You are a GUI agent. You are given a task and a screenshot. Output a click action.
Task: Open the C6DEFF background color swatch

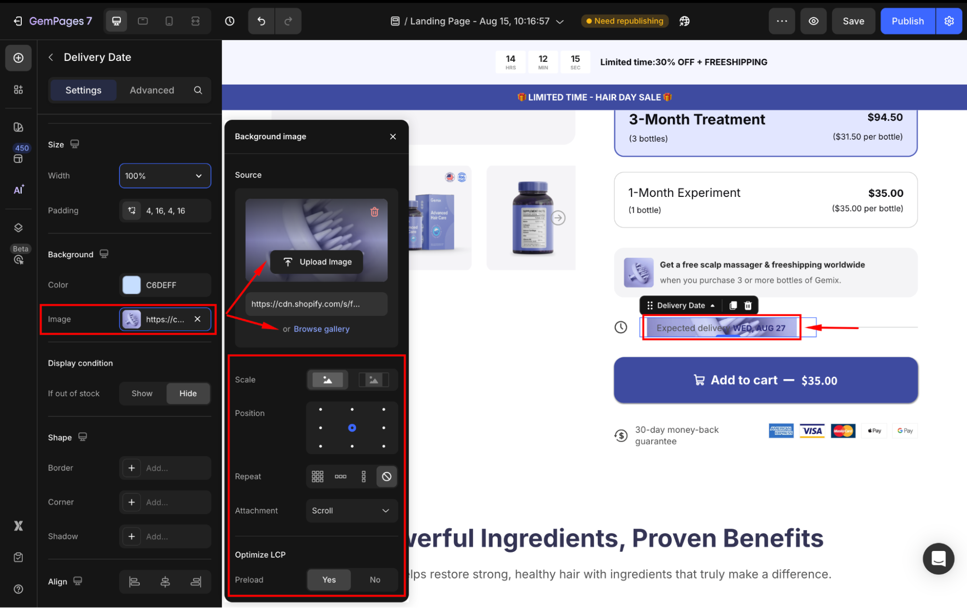click(x=132, y=285)
